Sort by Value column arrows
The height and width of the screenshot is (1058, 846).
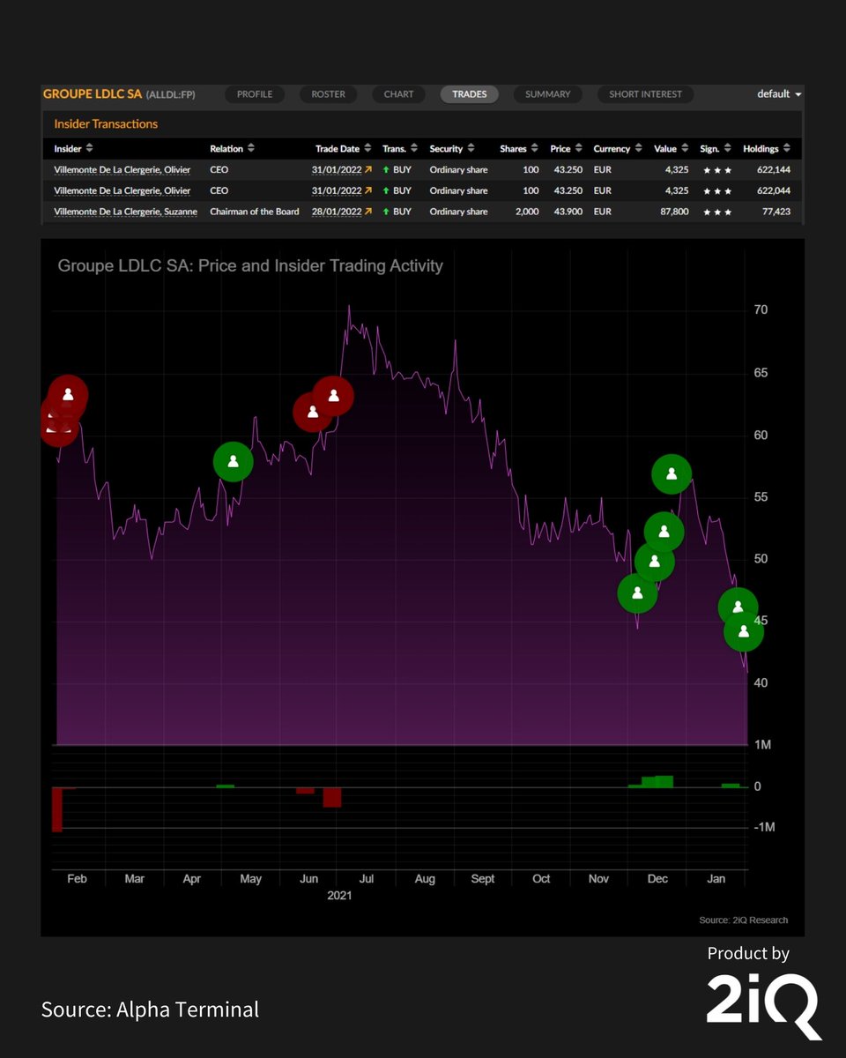tap(685, 149)
